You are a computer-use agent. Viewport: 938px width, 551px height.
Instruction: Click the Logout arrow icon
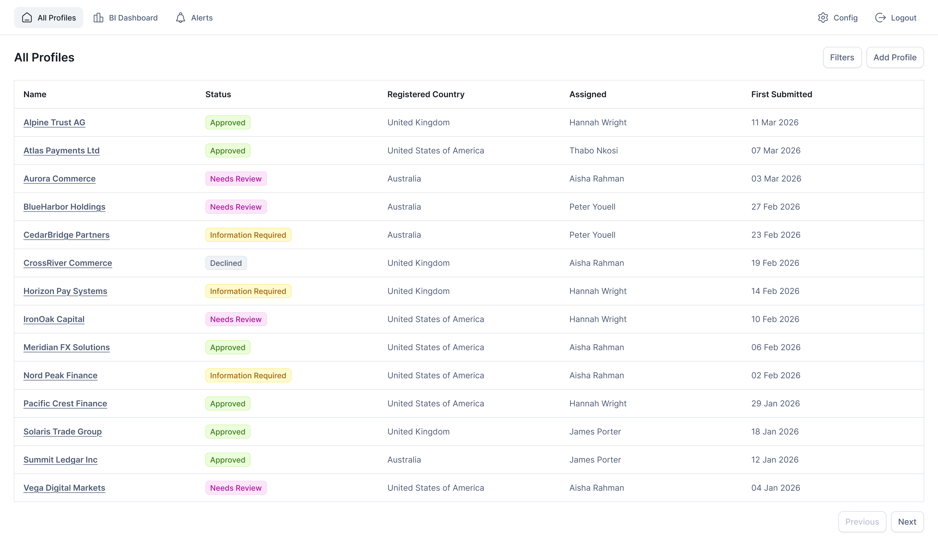point(880,18)
